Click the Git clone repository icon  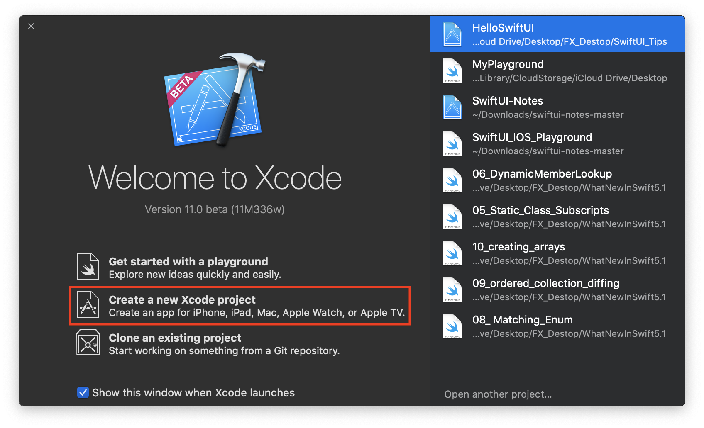tap(88, 343)
